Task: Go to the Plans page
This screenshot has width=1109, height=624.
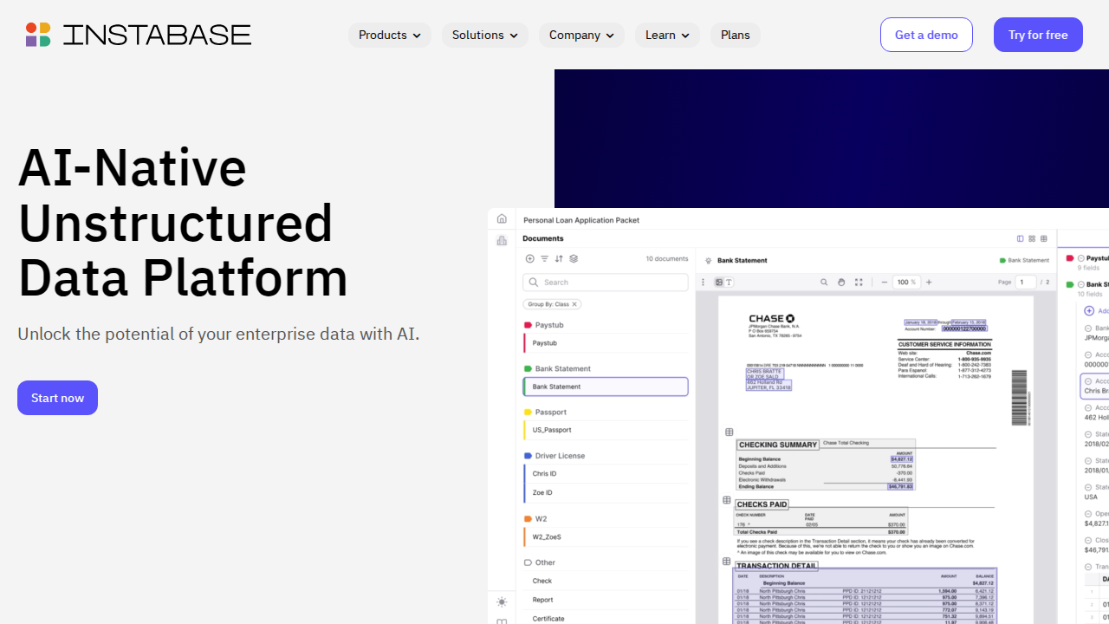Action: click(736, 35)
